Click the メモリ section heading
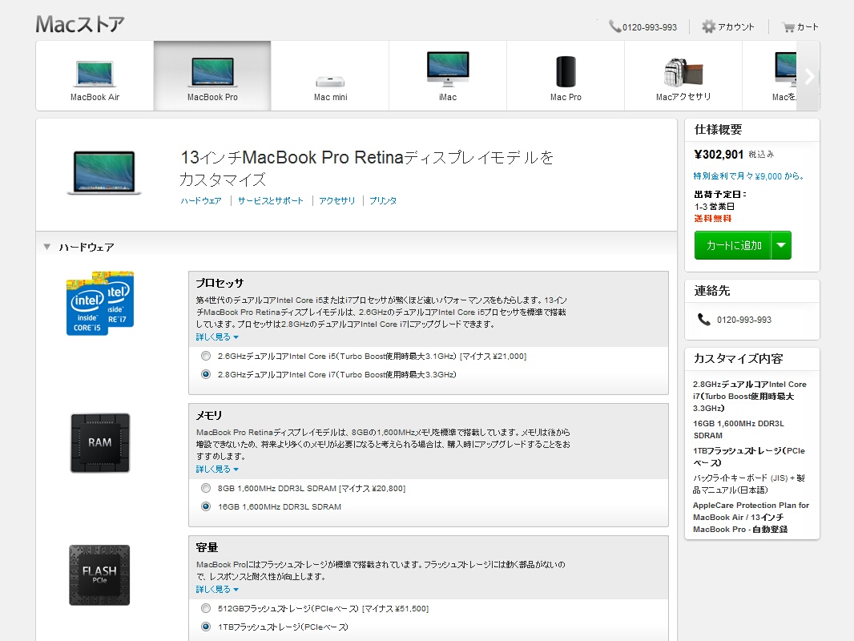Viewport: 854px width, 641px height. pos(209,416)
